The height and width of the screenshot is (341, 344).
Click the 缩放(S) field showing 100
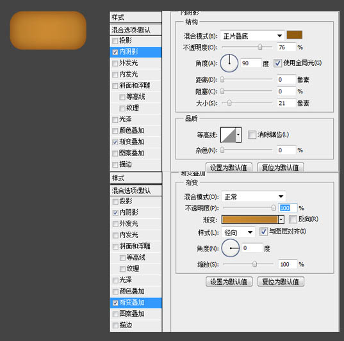288,264
